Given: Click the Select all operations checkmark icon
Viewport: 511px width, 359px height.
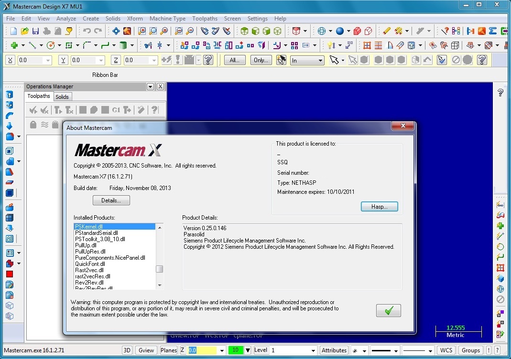Looking at the screenshot, I should point(33,110).
